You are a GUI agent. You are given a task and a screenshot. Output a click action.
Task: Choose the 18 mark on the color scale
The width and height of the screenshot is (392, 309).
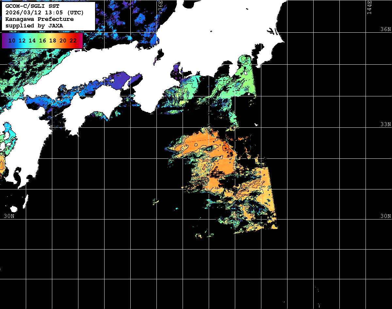[53, 41]
